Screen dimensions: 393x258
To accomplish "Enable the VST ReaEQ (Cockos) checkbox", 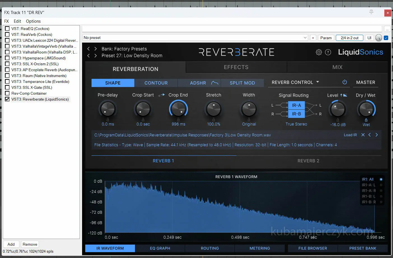I will coord(7,29).
